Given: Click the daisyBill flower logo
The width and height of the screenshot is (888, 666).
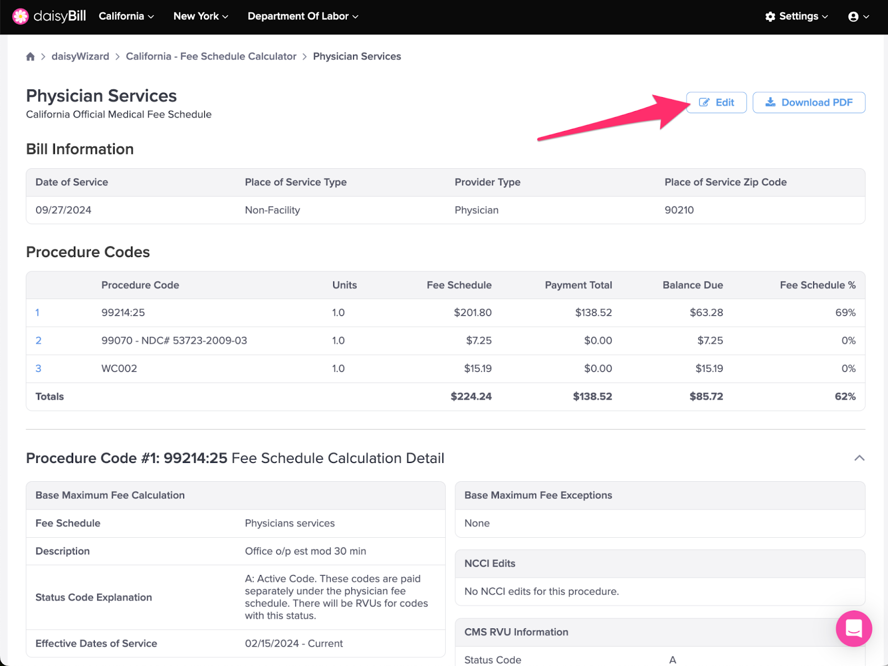Looking at the screenshot, I should point(21,17).
